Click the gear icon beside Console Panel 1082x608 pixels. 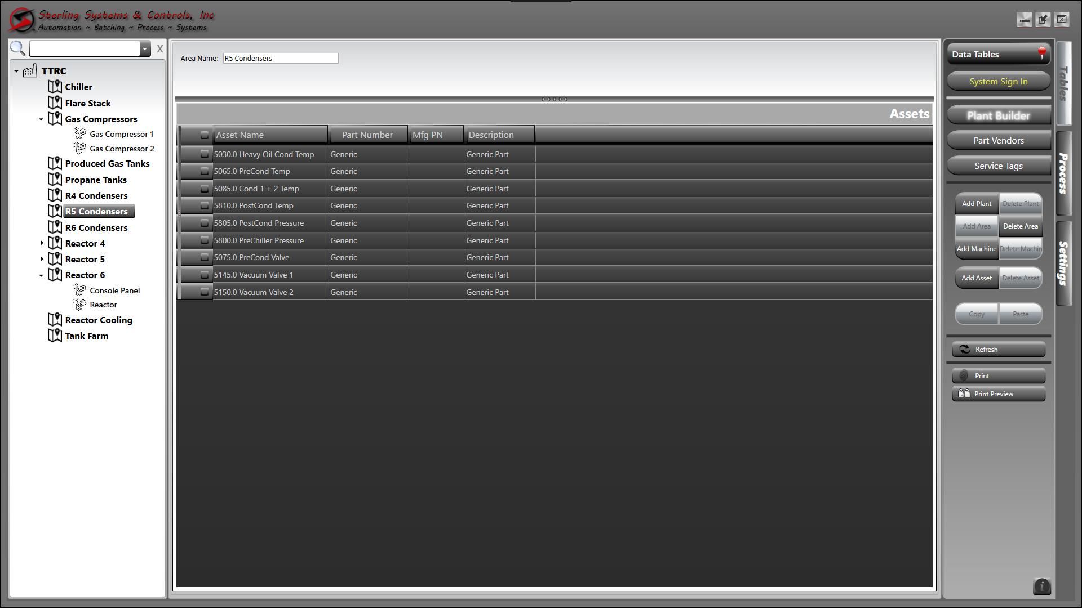pyautogui.click(x=80, y=290)
